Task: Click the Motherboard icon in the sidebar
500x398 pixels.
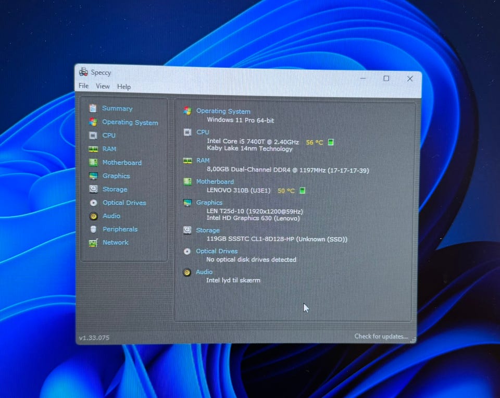Action: point(93,163)
